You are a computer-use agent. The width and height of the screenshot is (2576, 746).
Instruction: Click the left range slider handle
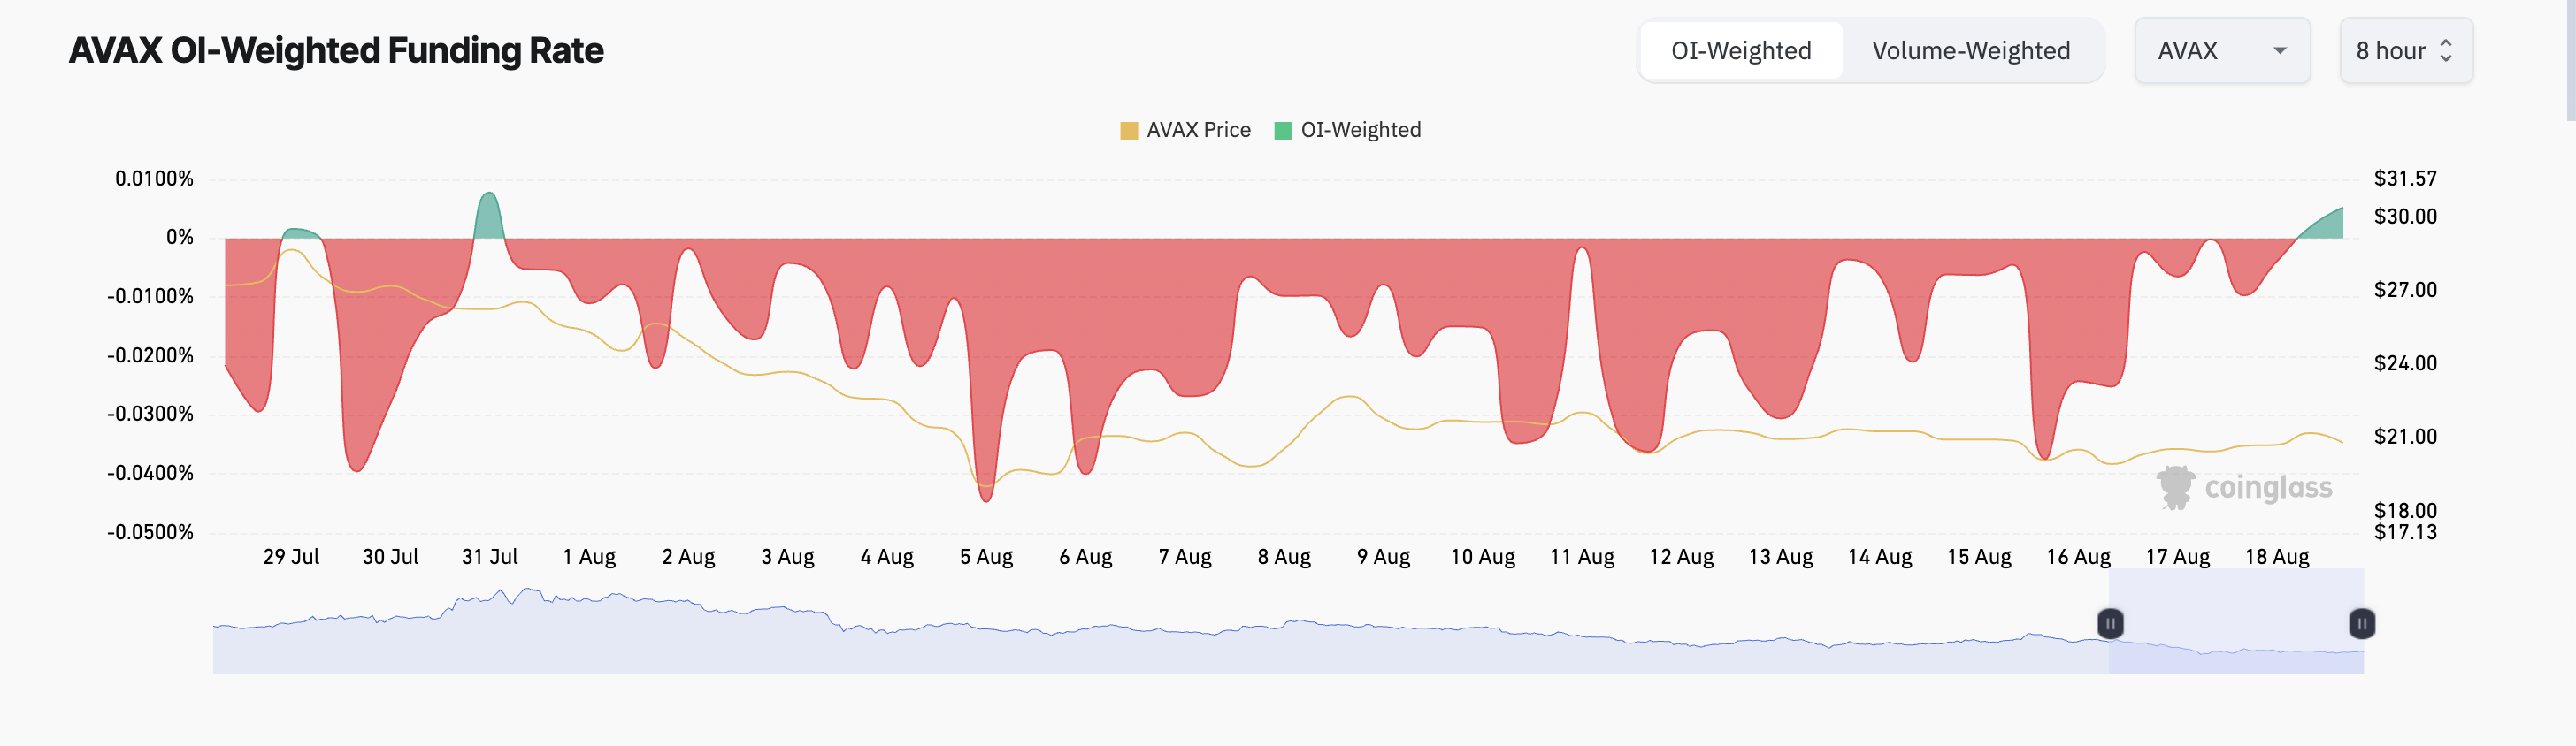[2110, 624]
